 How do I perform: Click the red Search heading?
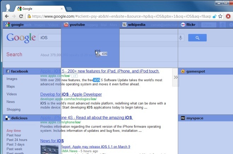click(x=14, y=54)
